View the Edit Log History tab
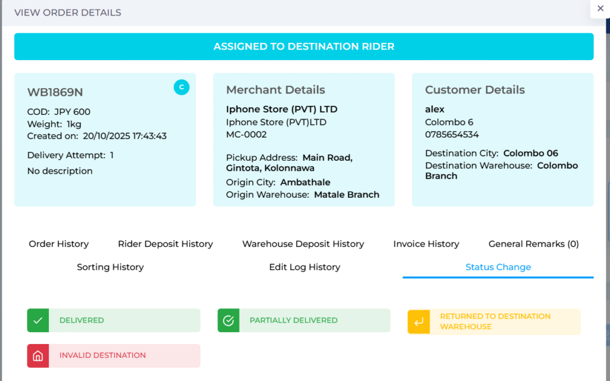This screenshot has height=381, width=610. [304, 267]
